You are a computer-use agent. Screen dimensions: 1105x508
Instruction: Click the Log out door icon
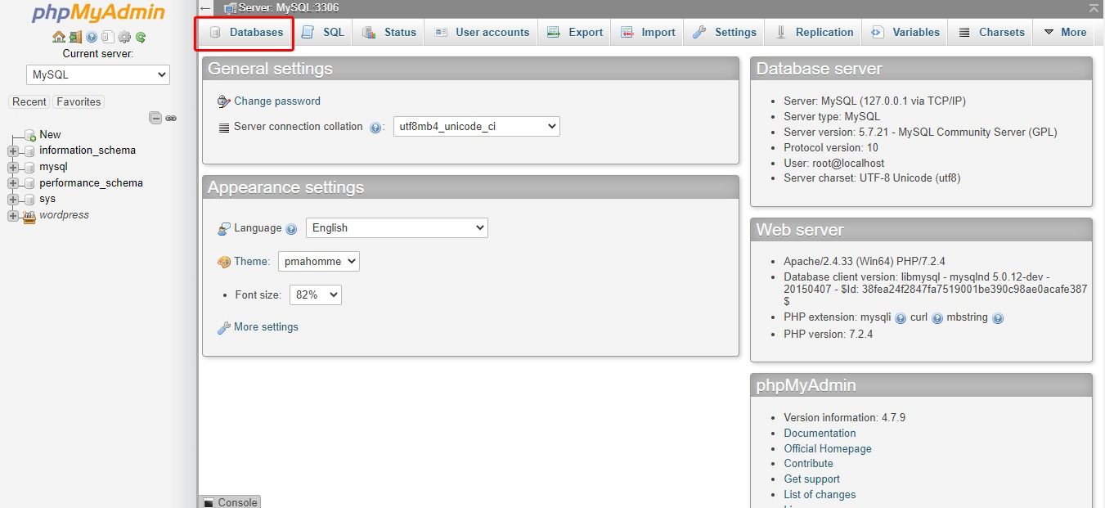coord(75,37)
